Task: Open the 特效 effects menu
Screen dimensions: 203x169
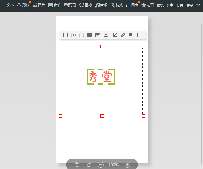Action: point(116,5)
